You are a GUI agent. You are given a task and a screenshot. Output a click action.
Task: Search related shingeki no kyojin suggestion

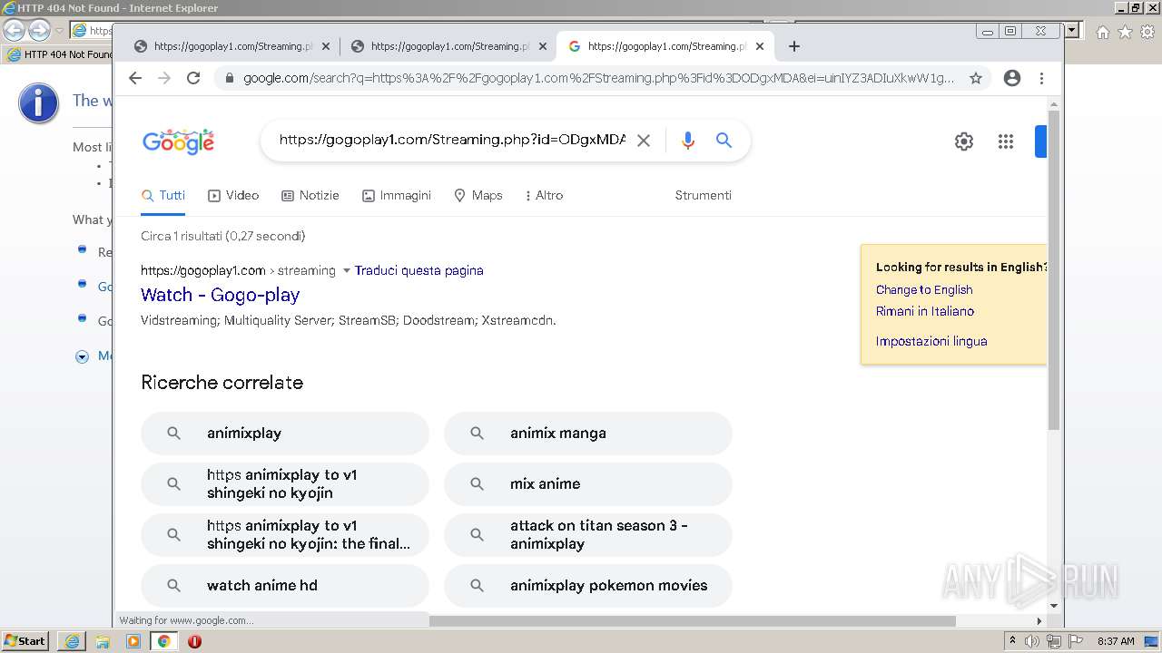285,484
